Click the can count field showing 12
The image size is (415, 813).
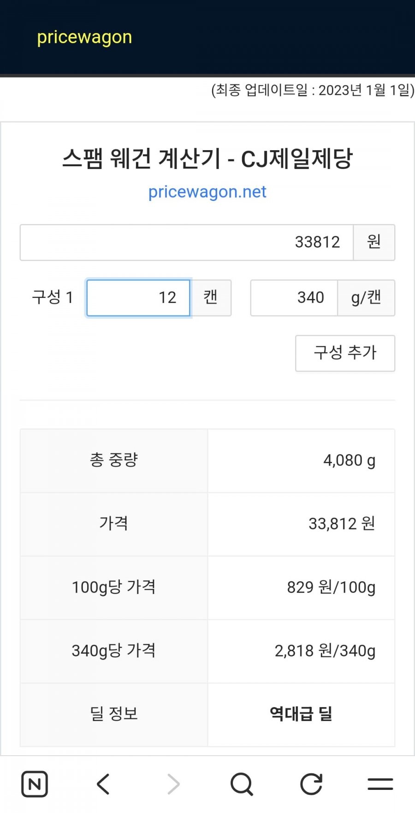click(138, 298)
